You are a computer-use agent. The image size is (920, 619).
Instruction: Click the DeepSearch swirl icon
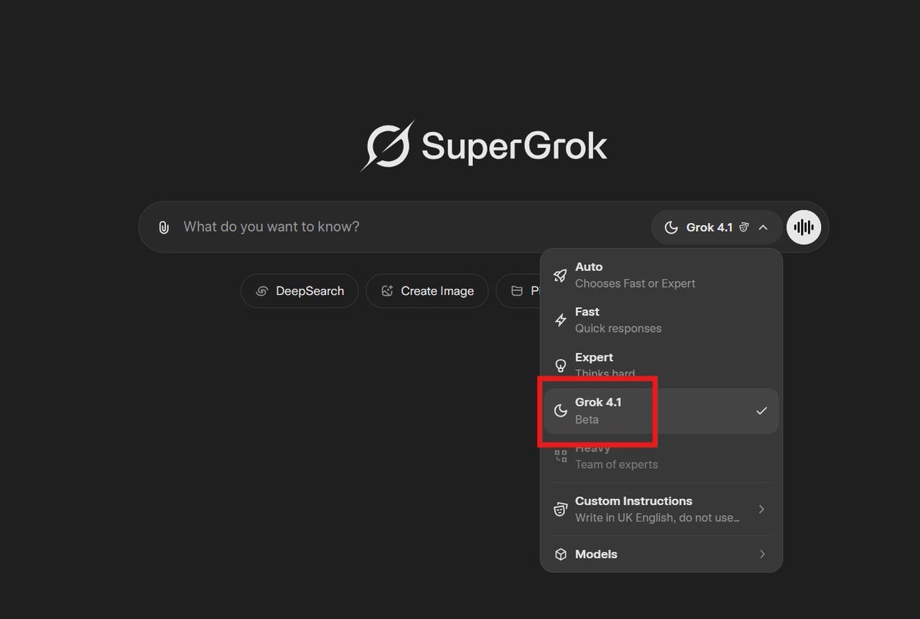tap(261, 291)
